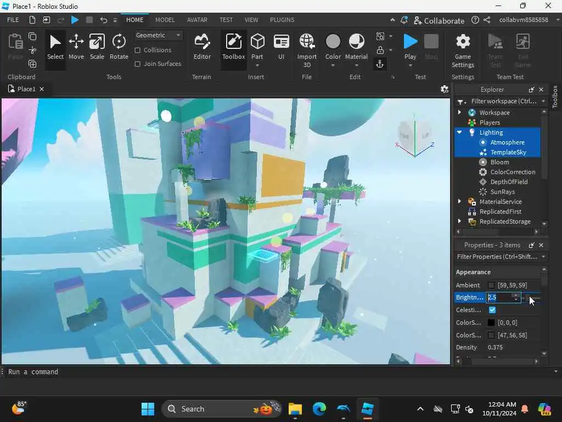Click the collabvm8585858 account name

pyautogui.click(x=524, y=20)
